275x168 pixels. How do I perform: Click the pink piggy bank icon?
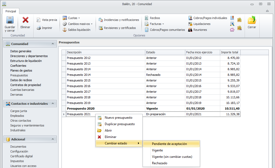click(232, 30)
